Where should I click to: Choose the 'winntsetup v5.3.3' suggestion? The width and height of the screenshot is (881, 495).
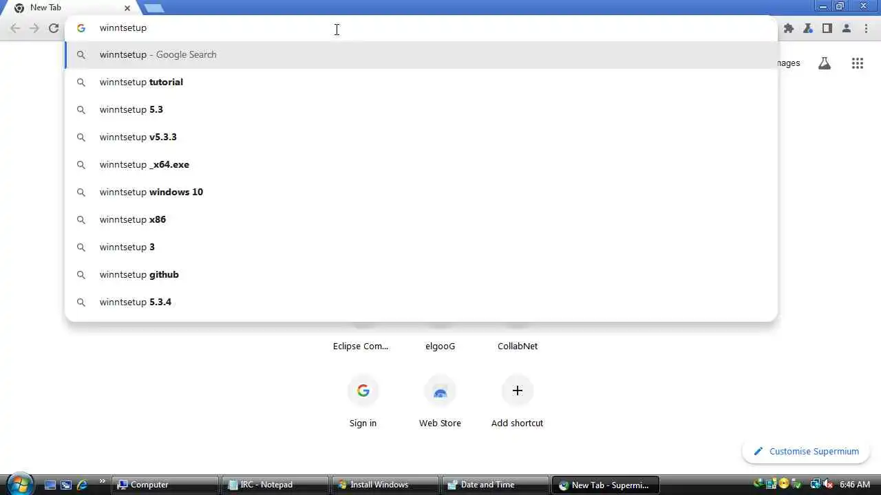(421, 137)
